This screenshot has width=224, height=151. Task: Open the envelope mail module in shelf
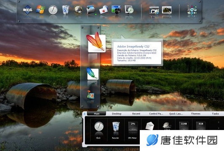coord(149,126)
